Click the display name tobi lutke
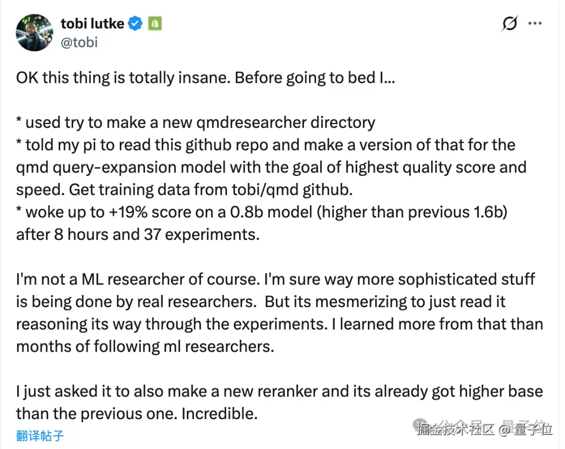Viewport: 565px width, 449px height. 93,24
